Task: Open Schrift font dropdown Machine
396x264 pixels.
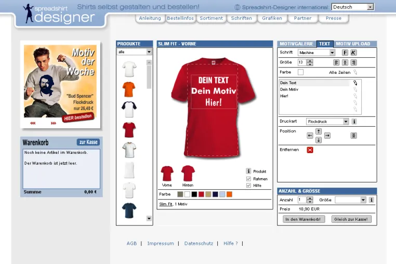Action: click(x=316, y=52)
